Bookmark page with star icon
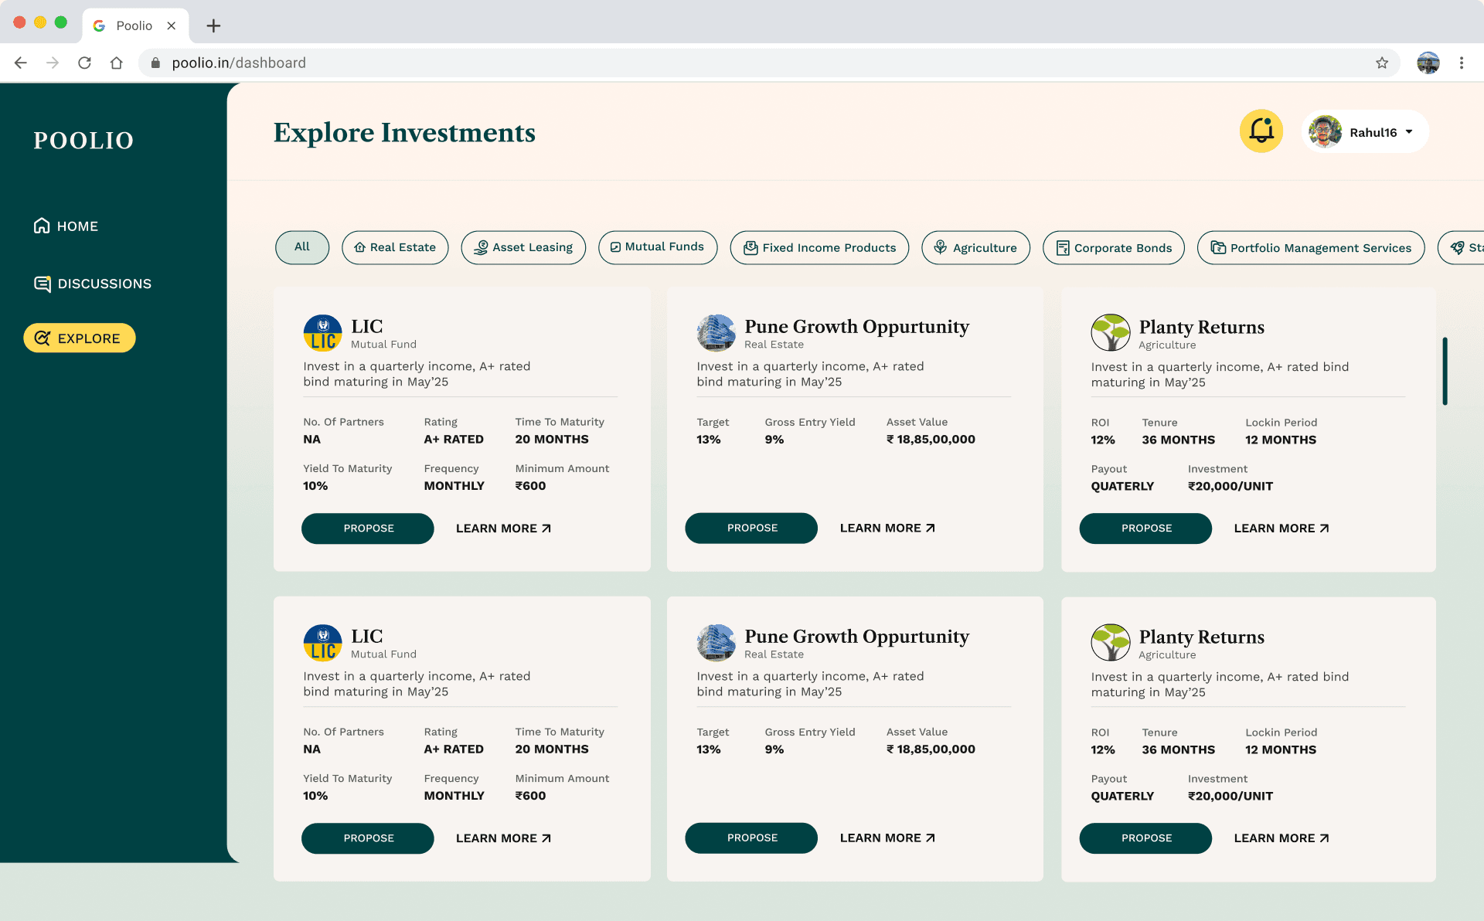The image size is (1484, 921). [x=1381, y=63]
